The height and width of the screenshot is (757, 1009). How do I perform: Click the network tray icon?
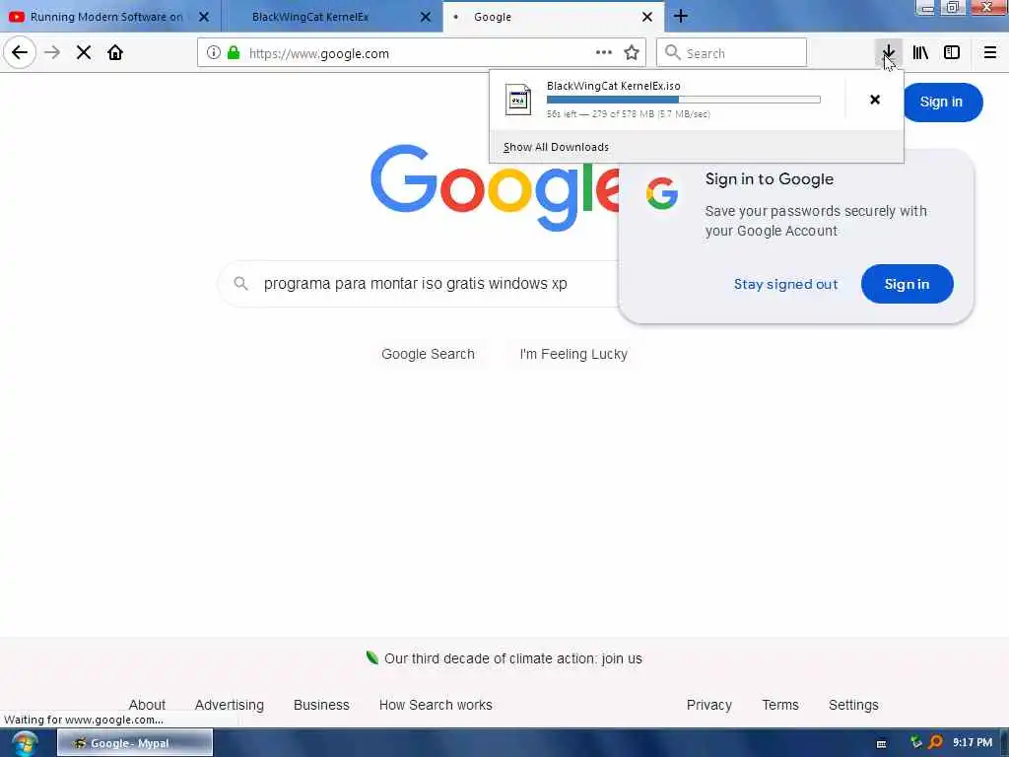point(916,742)
